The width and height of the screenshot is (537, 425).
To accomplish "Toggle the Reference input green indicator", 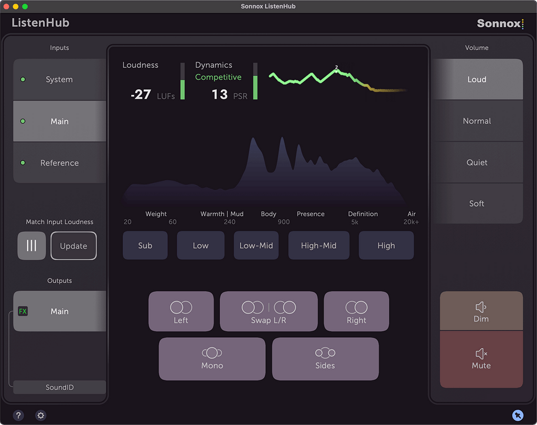I will (23, 163).
